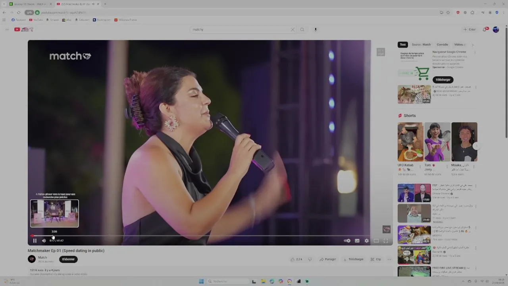Click the Télécharger button in Chrome ad

(443, 79)
